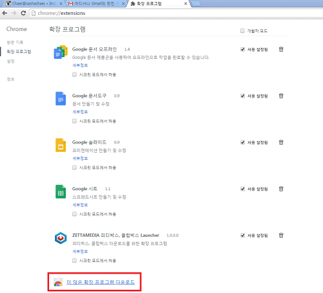This screenshot has width=323, height=293.
Task: Close the Gmail tab
Action: [123, 4]
